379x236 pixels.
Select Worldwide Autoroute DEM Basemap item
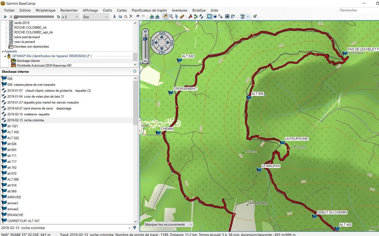pyautogui.click(x=44, y=66)
